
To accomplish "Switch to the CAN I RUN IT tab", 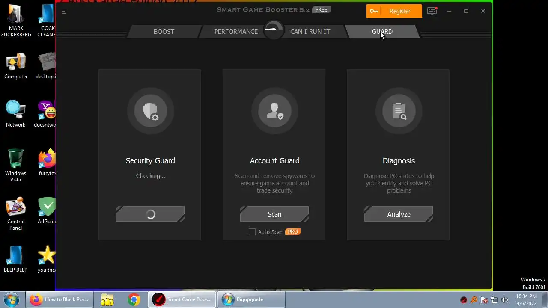I will (x=310, y=31).
